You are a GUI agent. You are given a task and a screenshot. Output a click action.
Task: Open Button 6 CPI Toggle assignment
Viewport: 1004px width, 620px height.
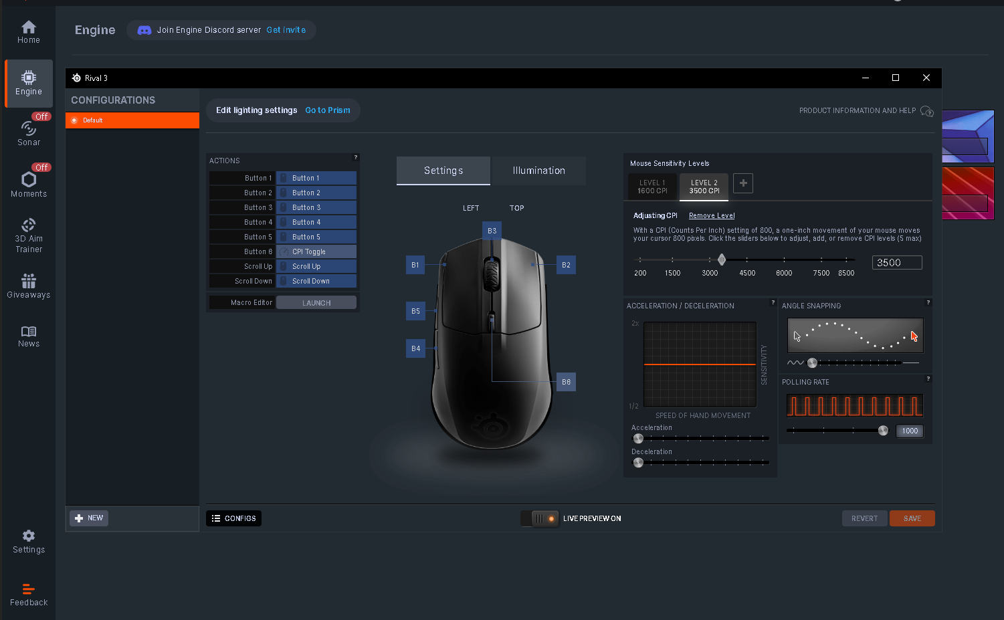tap(316, 251)
